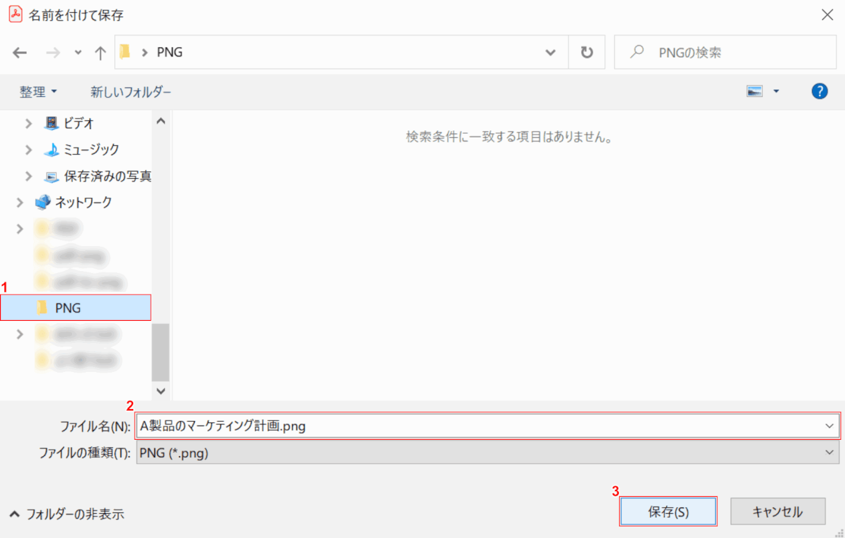
Task: Expand the ネットワーク tree node
Action: 20,202
